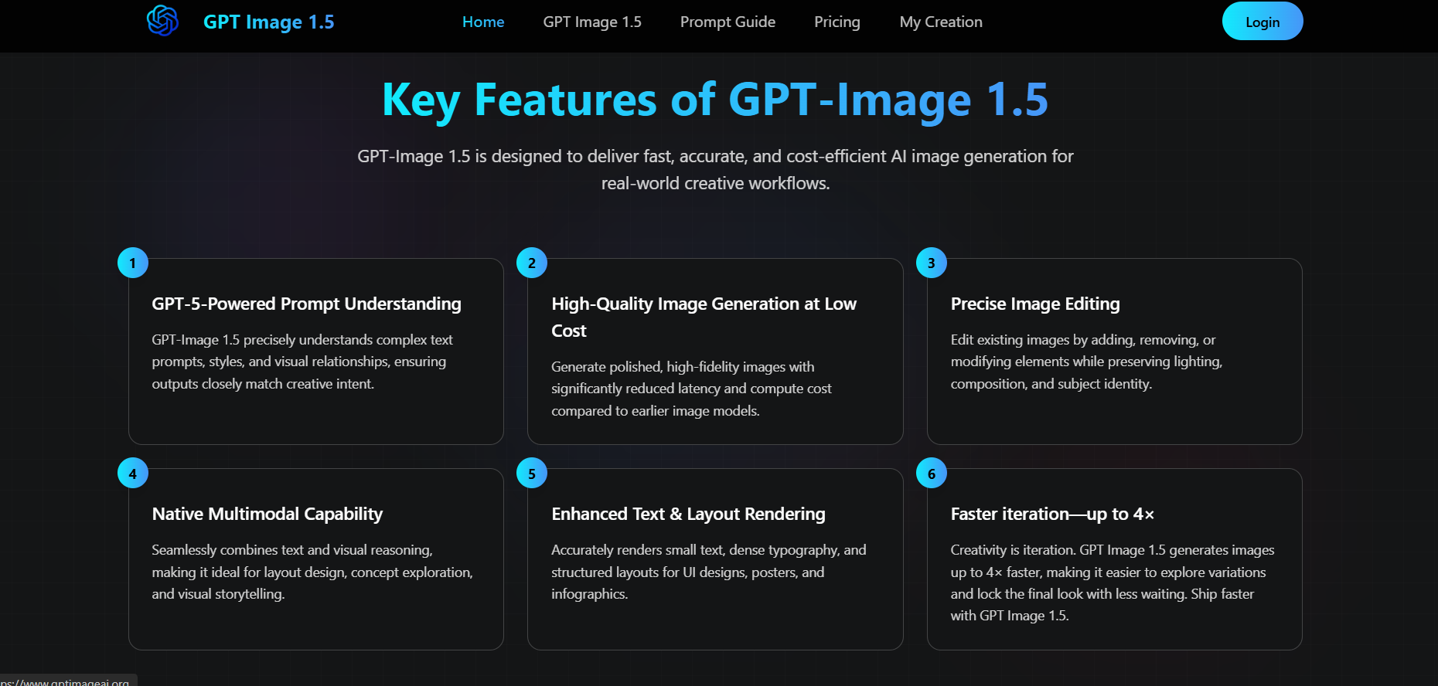The image size is (1438, 686).
Task: Open GPT Image 1.5 in the navigation menu
Action: (592, 22)
